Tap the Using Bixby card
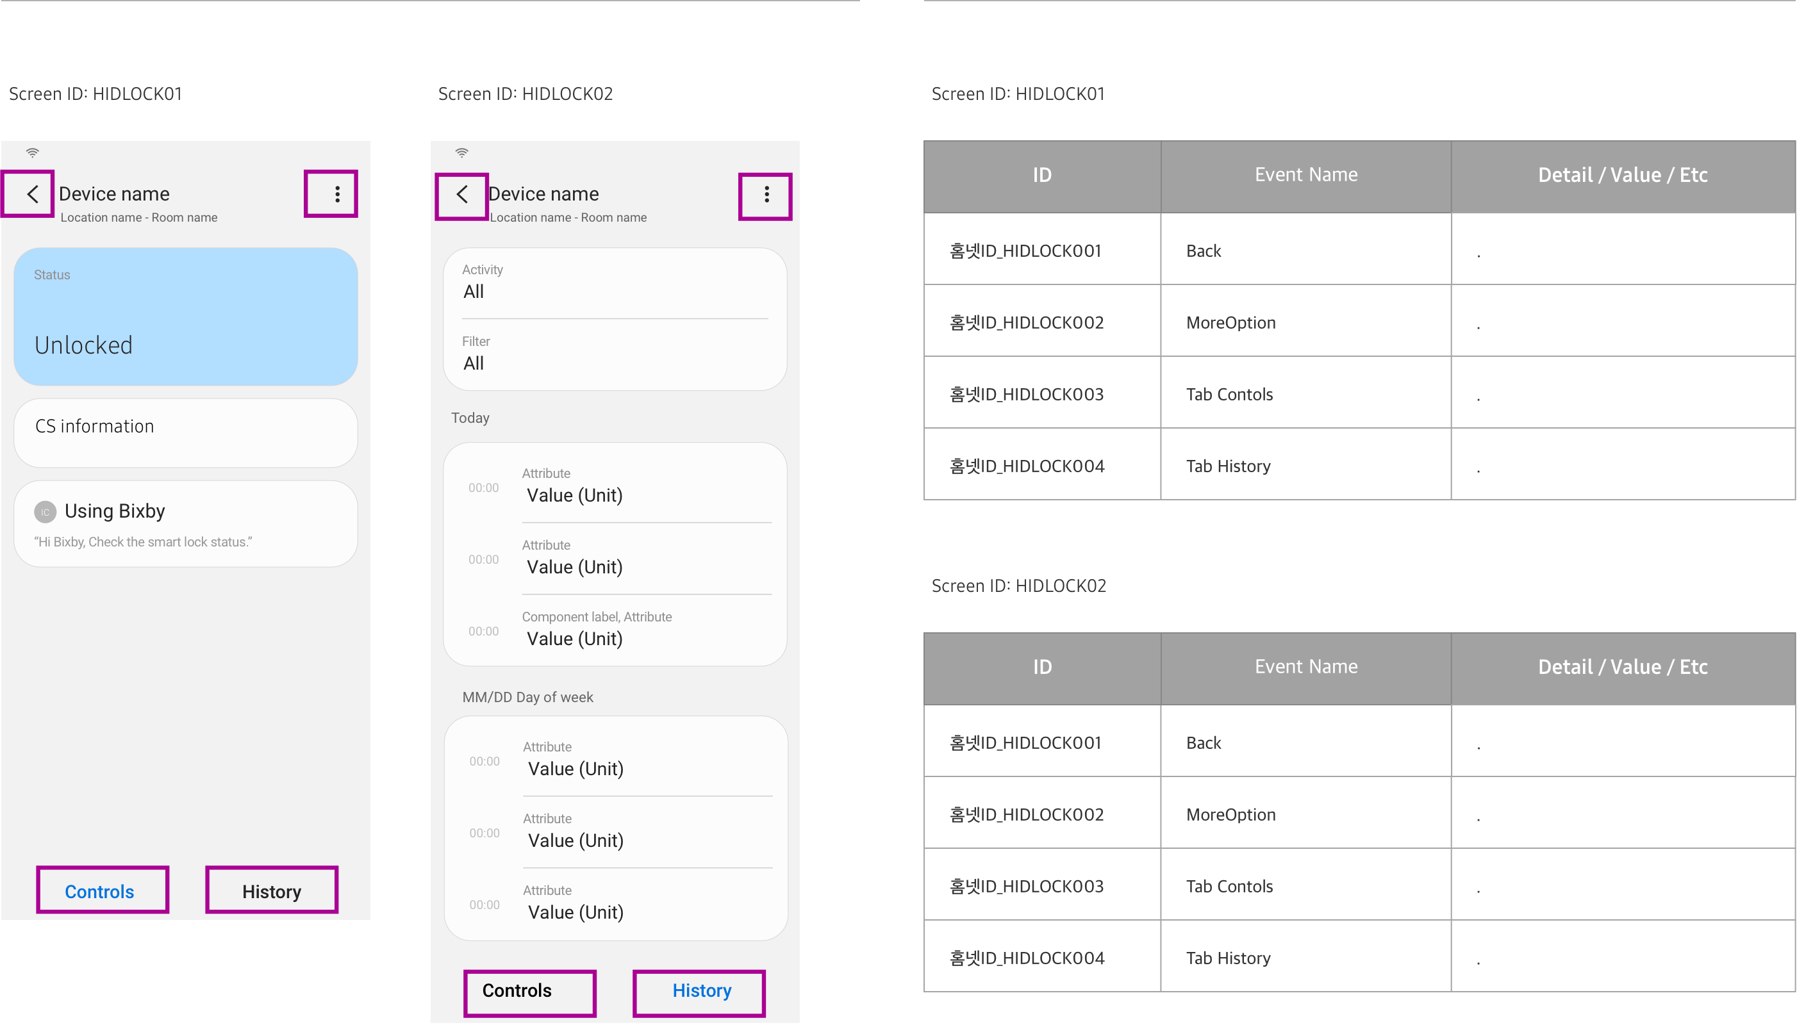Image resolution: width=1797 pixels, height=1025 pixels. 185,524
